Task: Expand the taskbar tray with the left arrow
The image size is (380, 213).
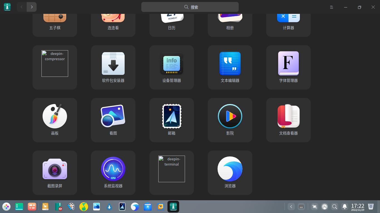Action: [x=291, y=207]
